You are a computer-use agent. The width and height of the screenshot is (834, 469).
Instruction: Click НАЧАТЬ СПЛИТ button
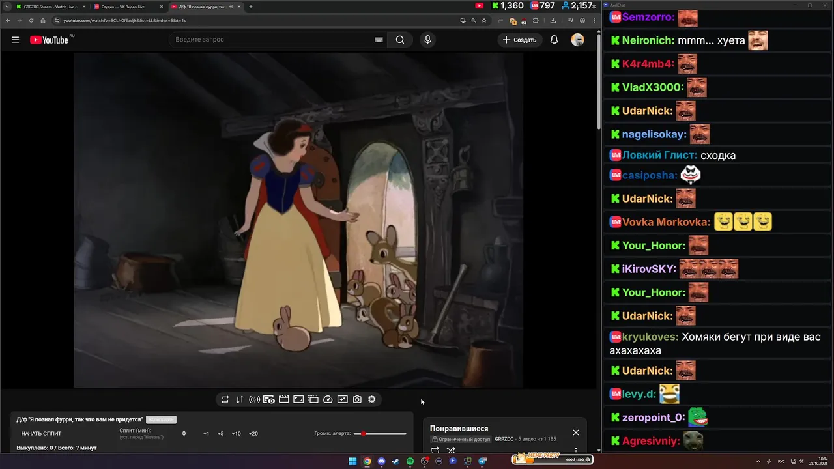(x=41, y=434)
